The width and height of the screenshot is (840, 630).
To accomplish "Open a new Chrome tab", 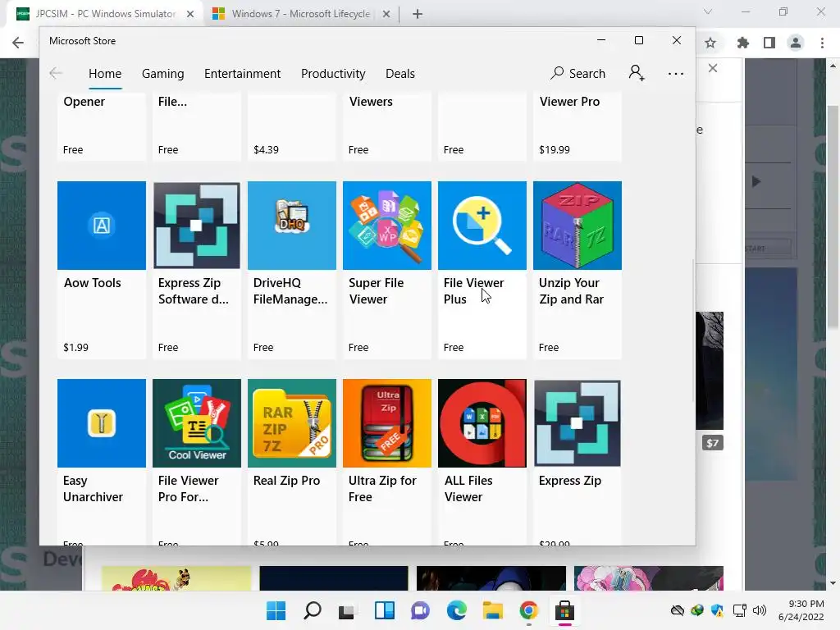I will pos(418,14).
